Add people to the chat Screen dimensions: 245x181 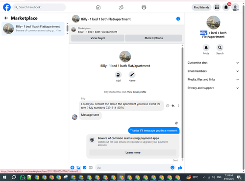coord(118,75)
